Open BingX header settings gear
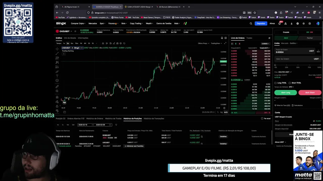323x181 pixels. (310, 23)
